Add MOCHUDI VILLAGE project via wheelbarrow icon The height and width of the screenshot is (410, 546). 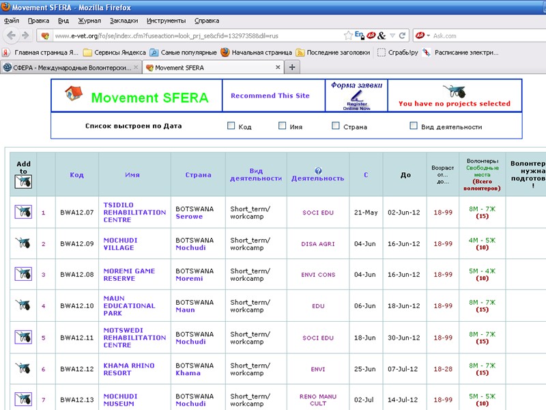click(x=24, y=243)
